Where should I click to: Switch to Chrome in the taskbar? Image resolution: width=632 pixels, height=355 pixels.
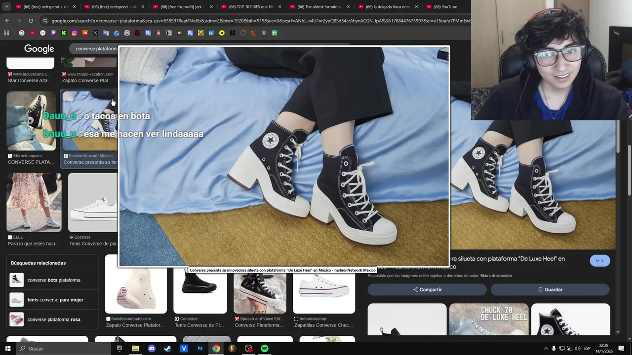pos(216,349)
